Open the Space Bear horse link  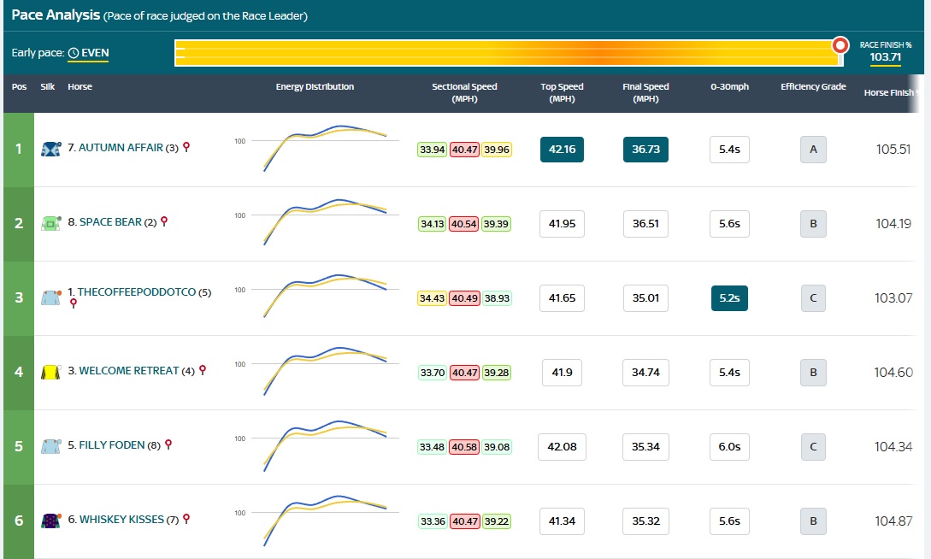coord(110,222)
